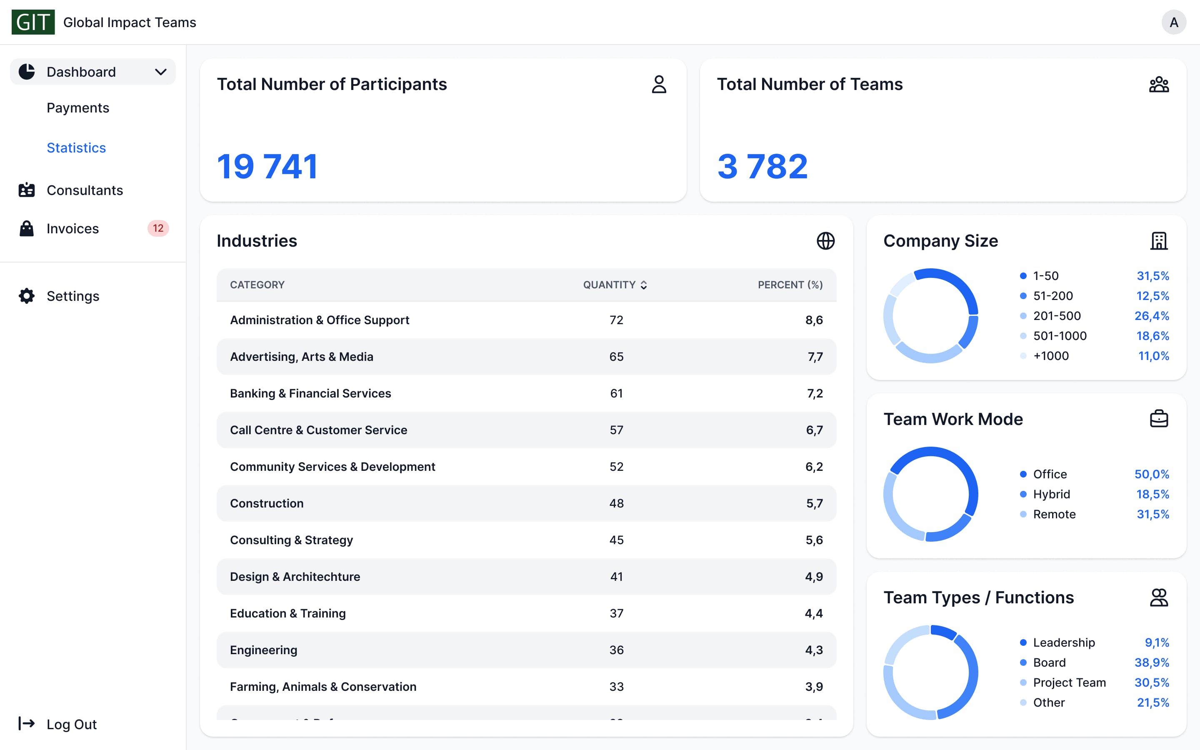The width and height of the screenshot is (1200, 750).
Task: Sort the table by Quantity arrows
Action: 644,285
